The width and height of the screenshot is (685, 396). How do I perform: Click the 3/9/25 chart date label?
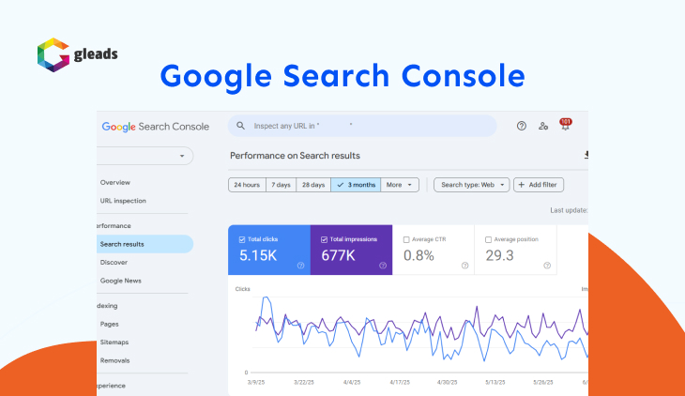(256, 383)
